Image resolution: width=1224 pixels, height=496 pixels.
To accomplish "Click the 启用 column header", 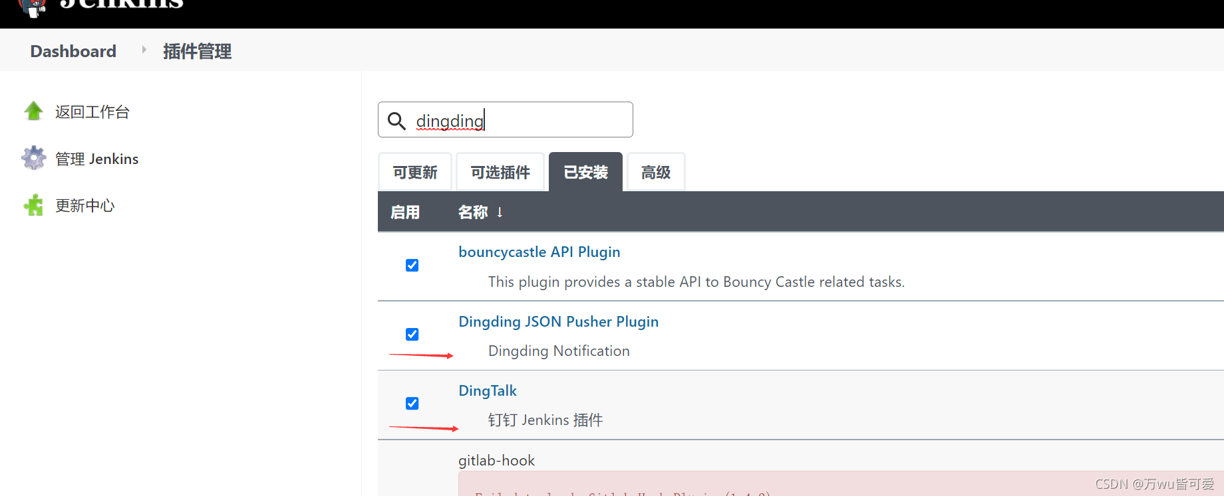I will (405, 212).
